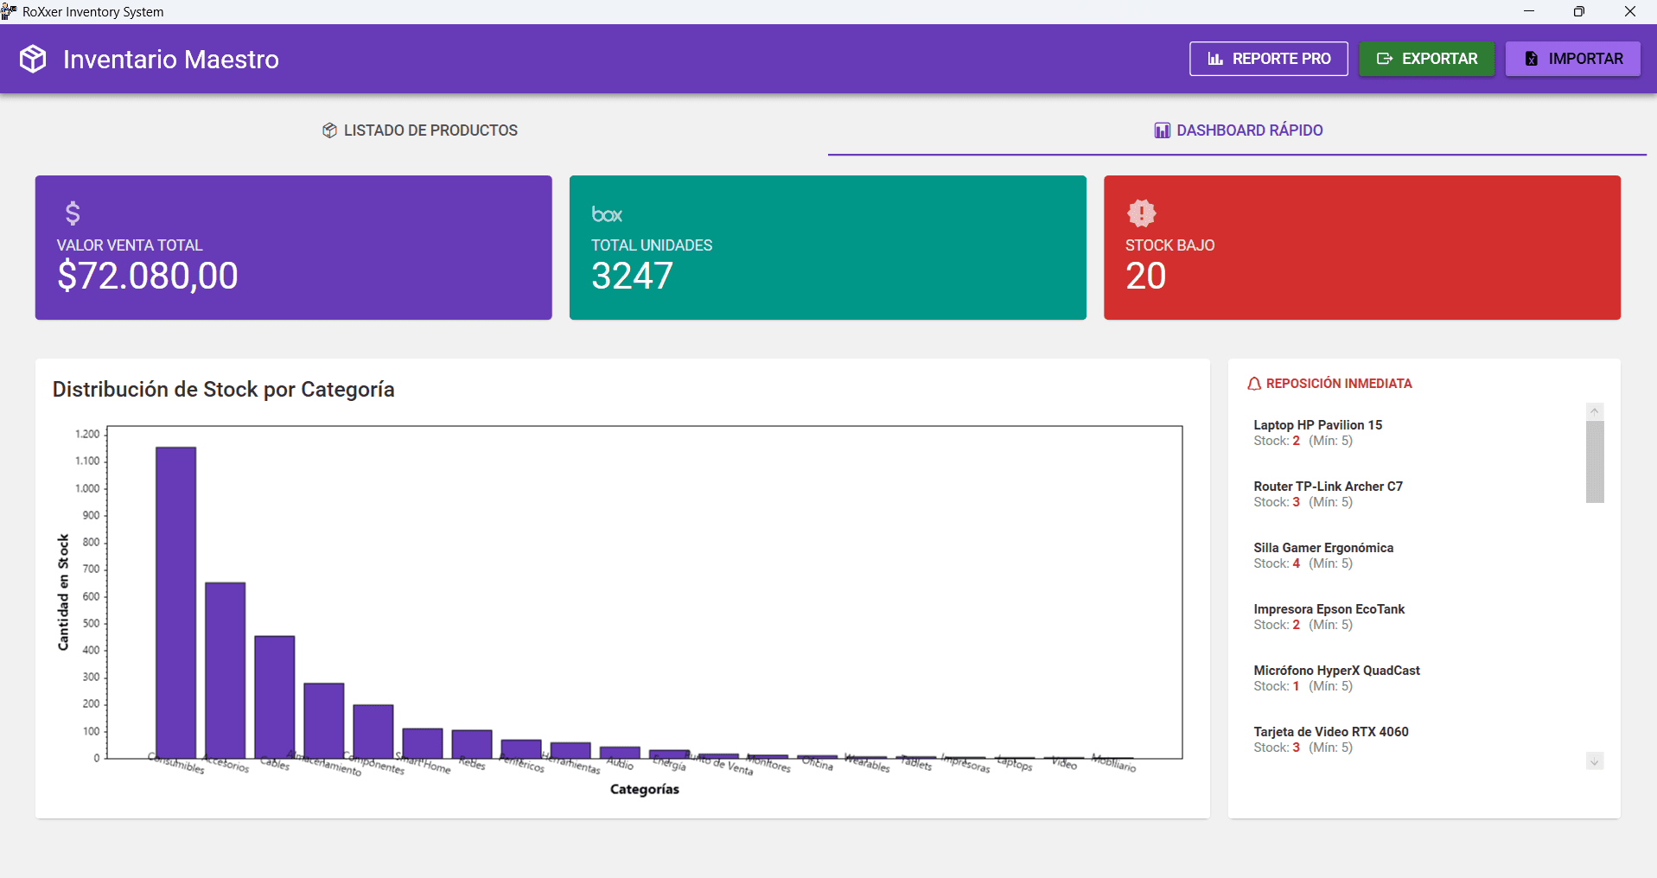Click the Consumibles bar in chart

coord(175,602)
